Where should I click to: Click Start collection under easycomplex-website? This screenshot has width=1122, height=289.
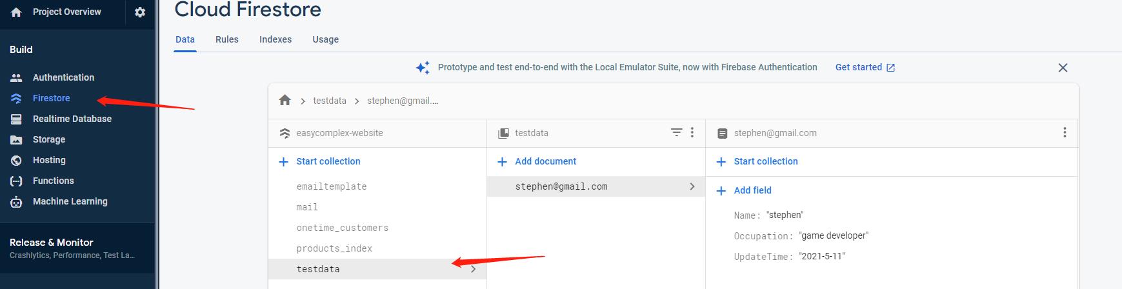[328, 161]
